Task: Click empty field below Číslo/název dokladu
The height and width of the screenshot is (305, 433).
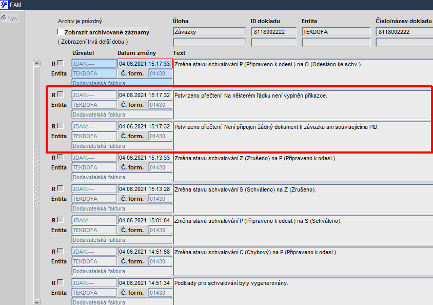Action: [404, 42]
